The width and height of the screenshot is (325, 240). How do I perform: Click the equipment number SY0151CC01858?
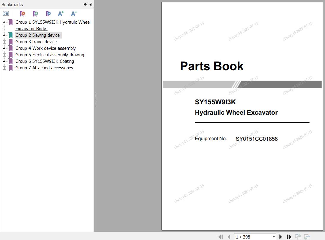(257, 139)
